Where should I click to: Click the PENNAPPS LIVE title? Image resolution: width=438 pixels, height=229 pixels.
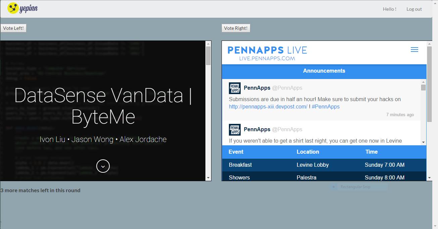tap(267, 50)
